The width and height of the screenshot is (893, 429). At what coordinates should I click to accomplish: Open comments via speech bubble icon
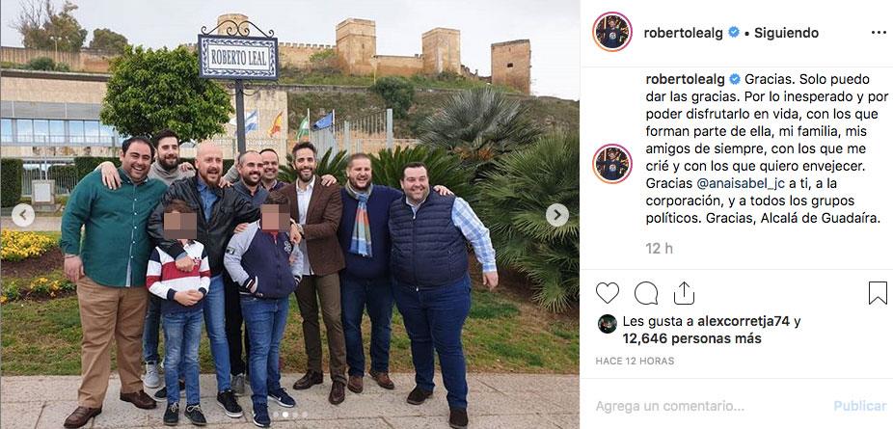click(x=646, y=293)
